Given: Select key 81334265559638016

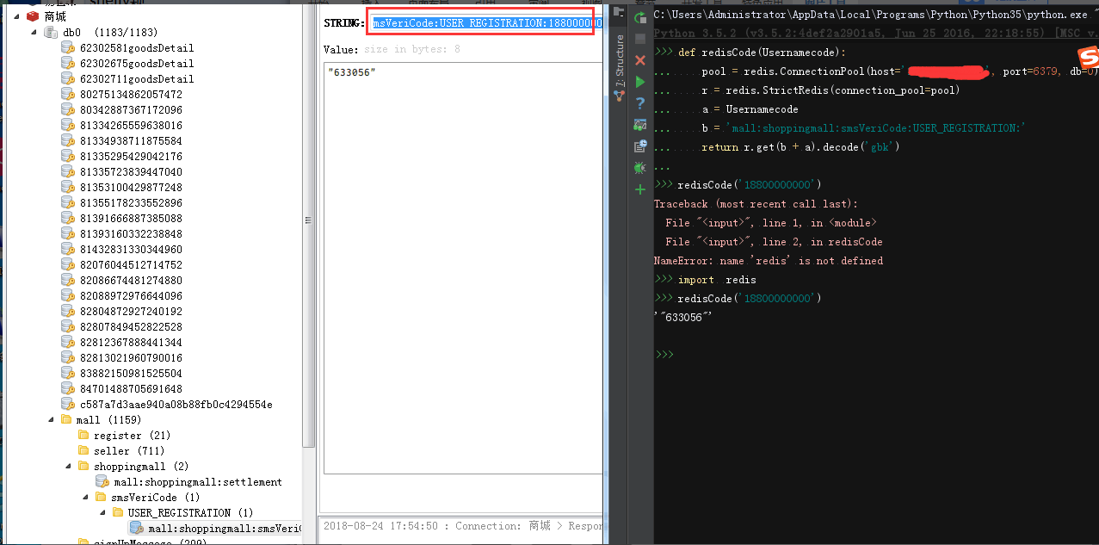Looking at the screenshot, I should 131,125.
